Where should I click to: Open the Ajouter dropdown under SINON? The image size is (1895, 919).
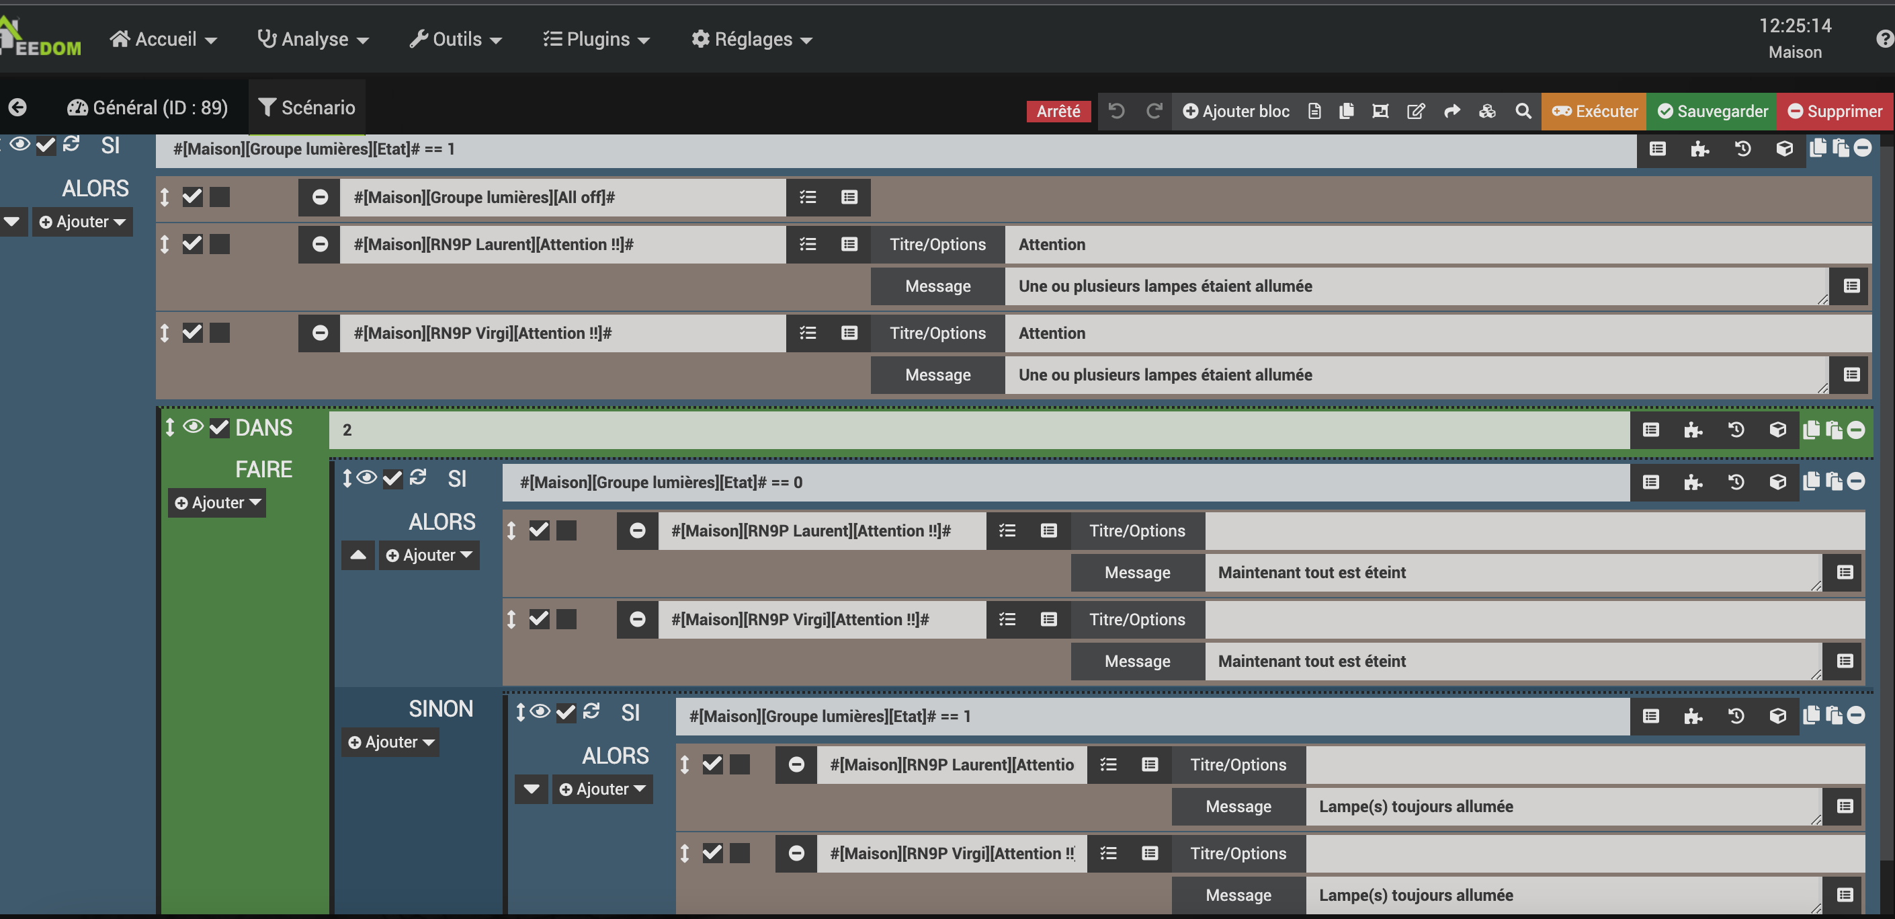[390, 742]
